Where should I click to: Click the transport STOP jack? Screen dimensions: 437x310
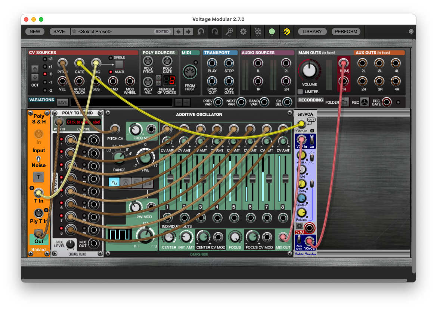click(229, 63)
